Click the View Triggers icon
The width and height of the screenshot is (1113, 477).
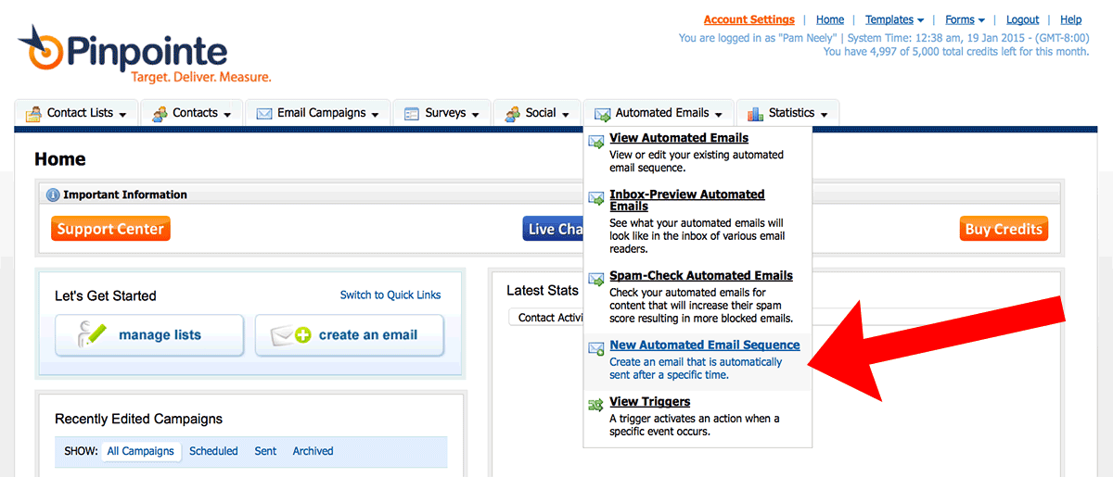click(596, 405)
